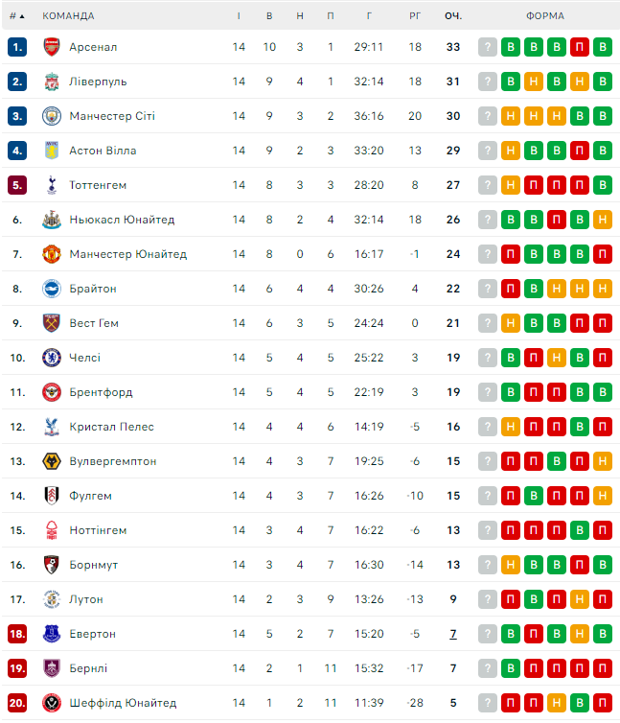Click the КОМАНДА column header

[68, 16]
